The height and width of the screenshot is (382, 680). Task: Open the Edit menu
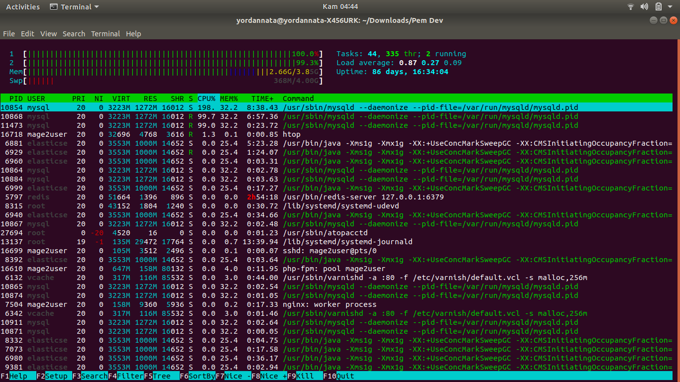(x=27, y=34)
